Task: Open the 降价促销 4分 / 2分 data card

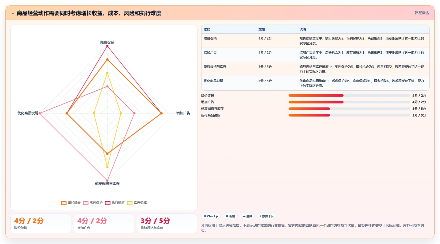Action: point(41,223)
